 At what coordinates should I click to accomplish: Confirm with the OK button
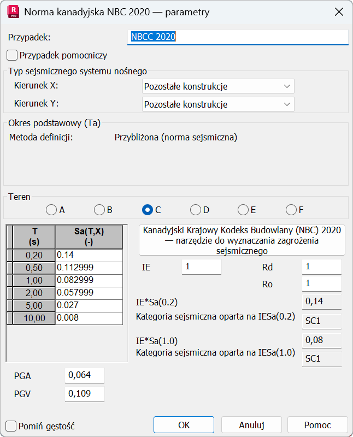coord(184,425)
